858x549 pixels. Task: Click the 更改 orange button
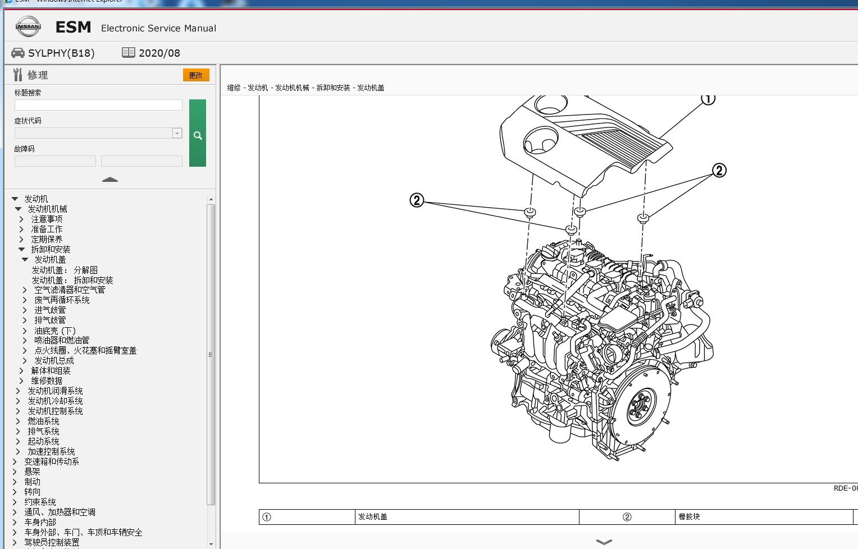[x=196, y=75]
